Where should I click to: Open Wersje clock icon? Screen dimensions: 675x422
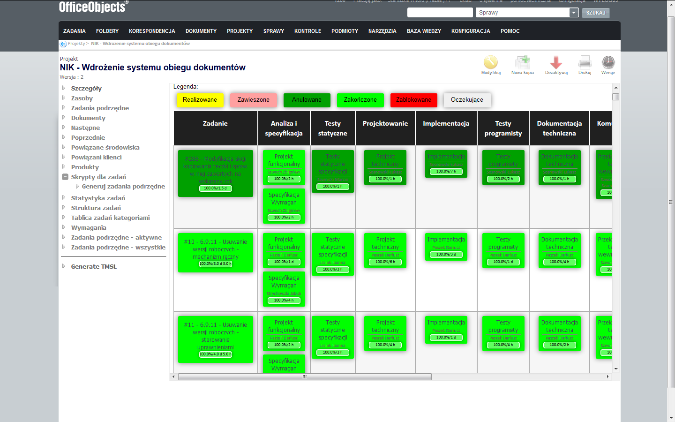[608, 62]
